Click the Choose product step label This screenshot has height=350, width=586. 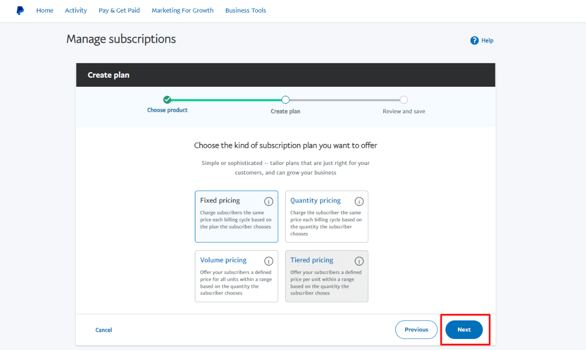(167, 110)
